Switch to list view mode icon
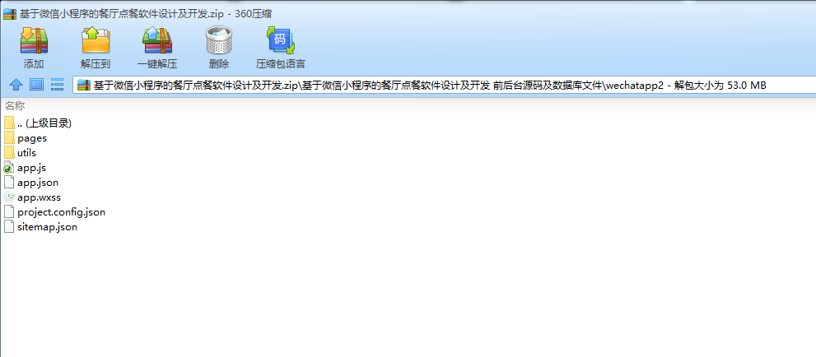 tap(57, 85)
